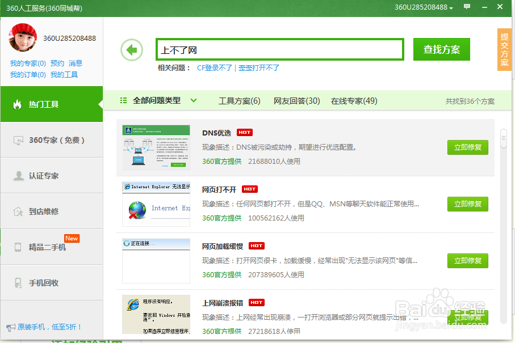
Task: Open the 网页加载缓慢 正在连接 thumbnail
Action: click(x=156, y=261)
